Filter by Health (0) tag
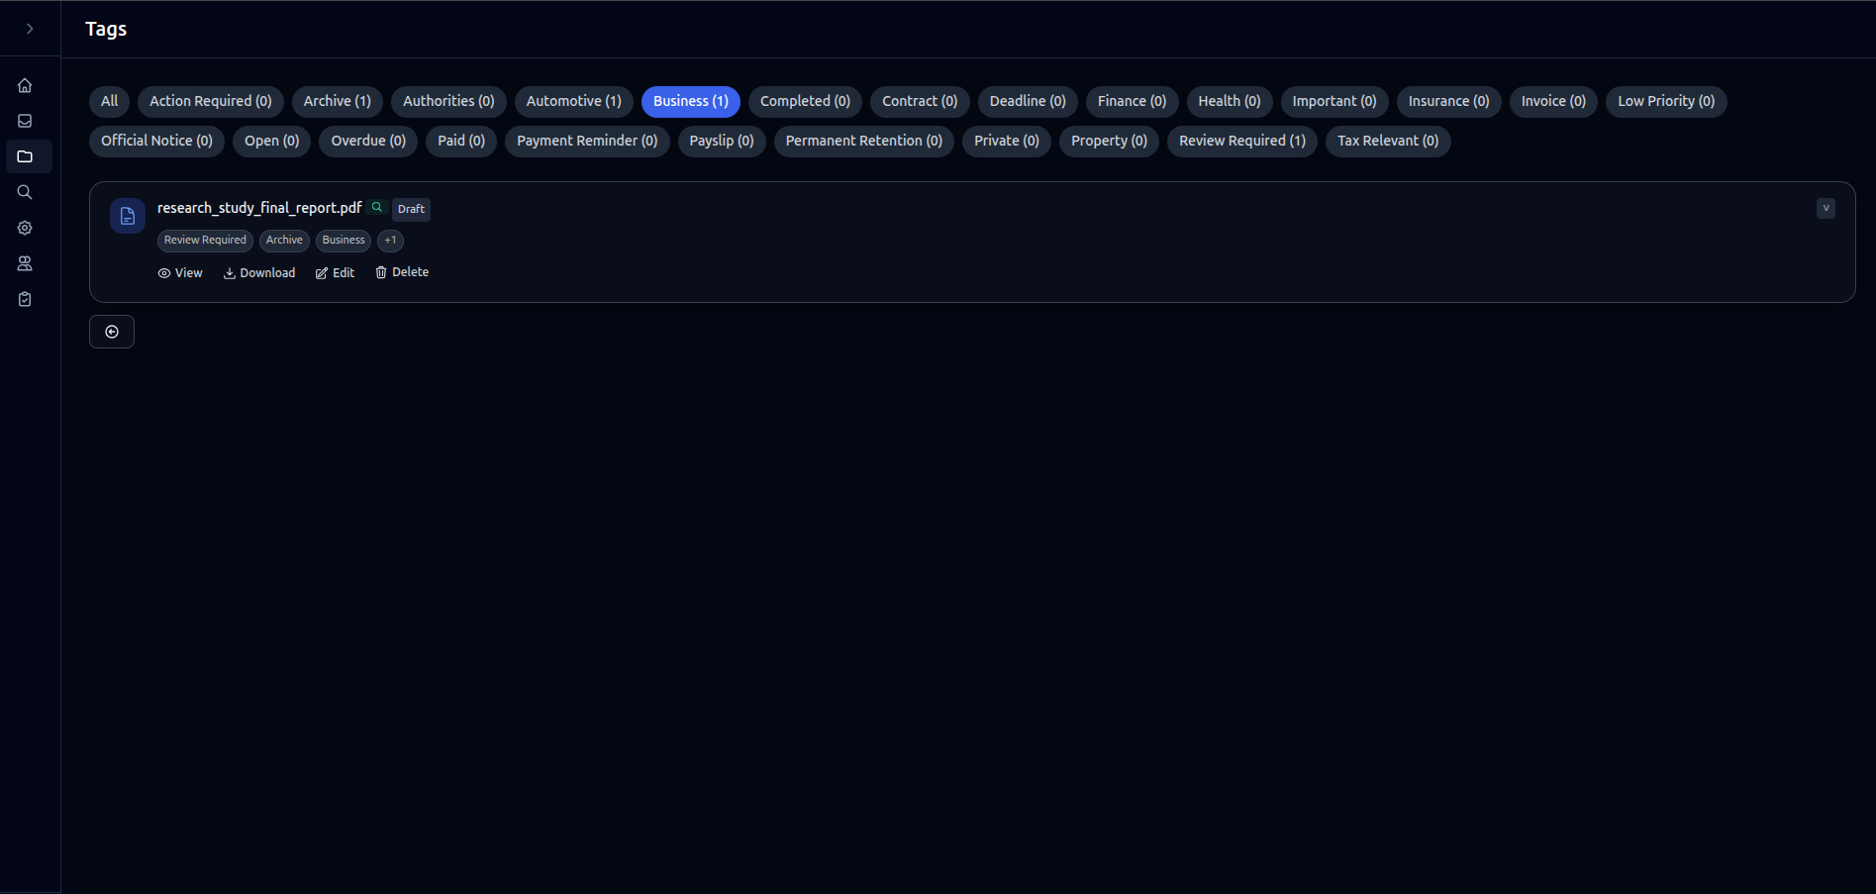 (1230, 101)
